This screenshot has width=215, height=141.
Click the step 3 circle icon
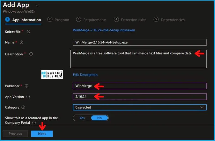tap(79, 20)
